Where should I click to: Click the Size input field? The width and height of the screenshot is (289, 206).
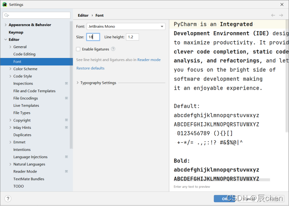point(93,37)
